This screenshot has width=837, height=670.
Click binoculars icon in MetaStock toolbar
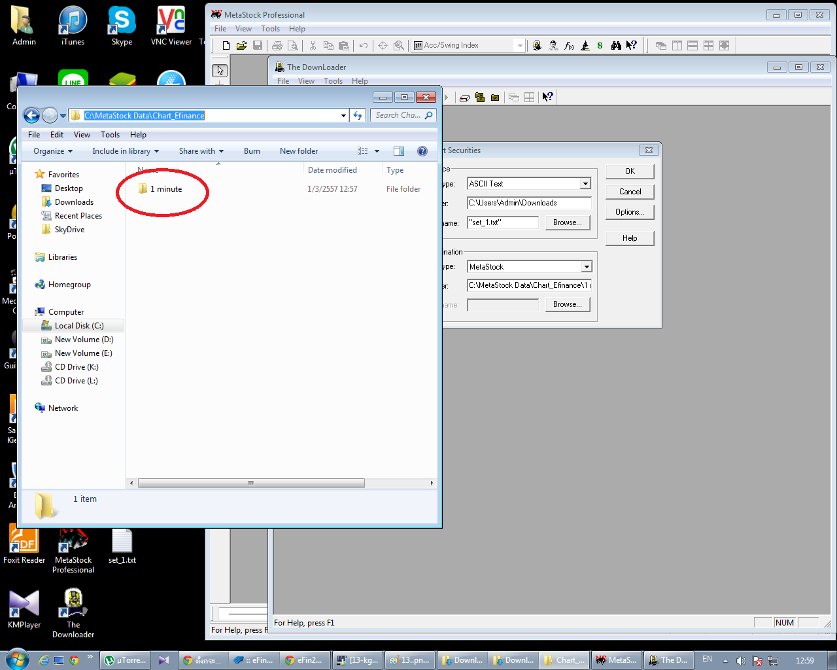click(616, 45)
